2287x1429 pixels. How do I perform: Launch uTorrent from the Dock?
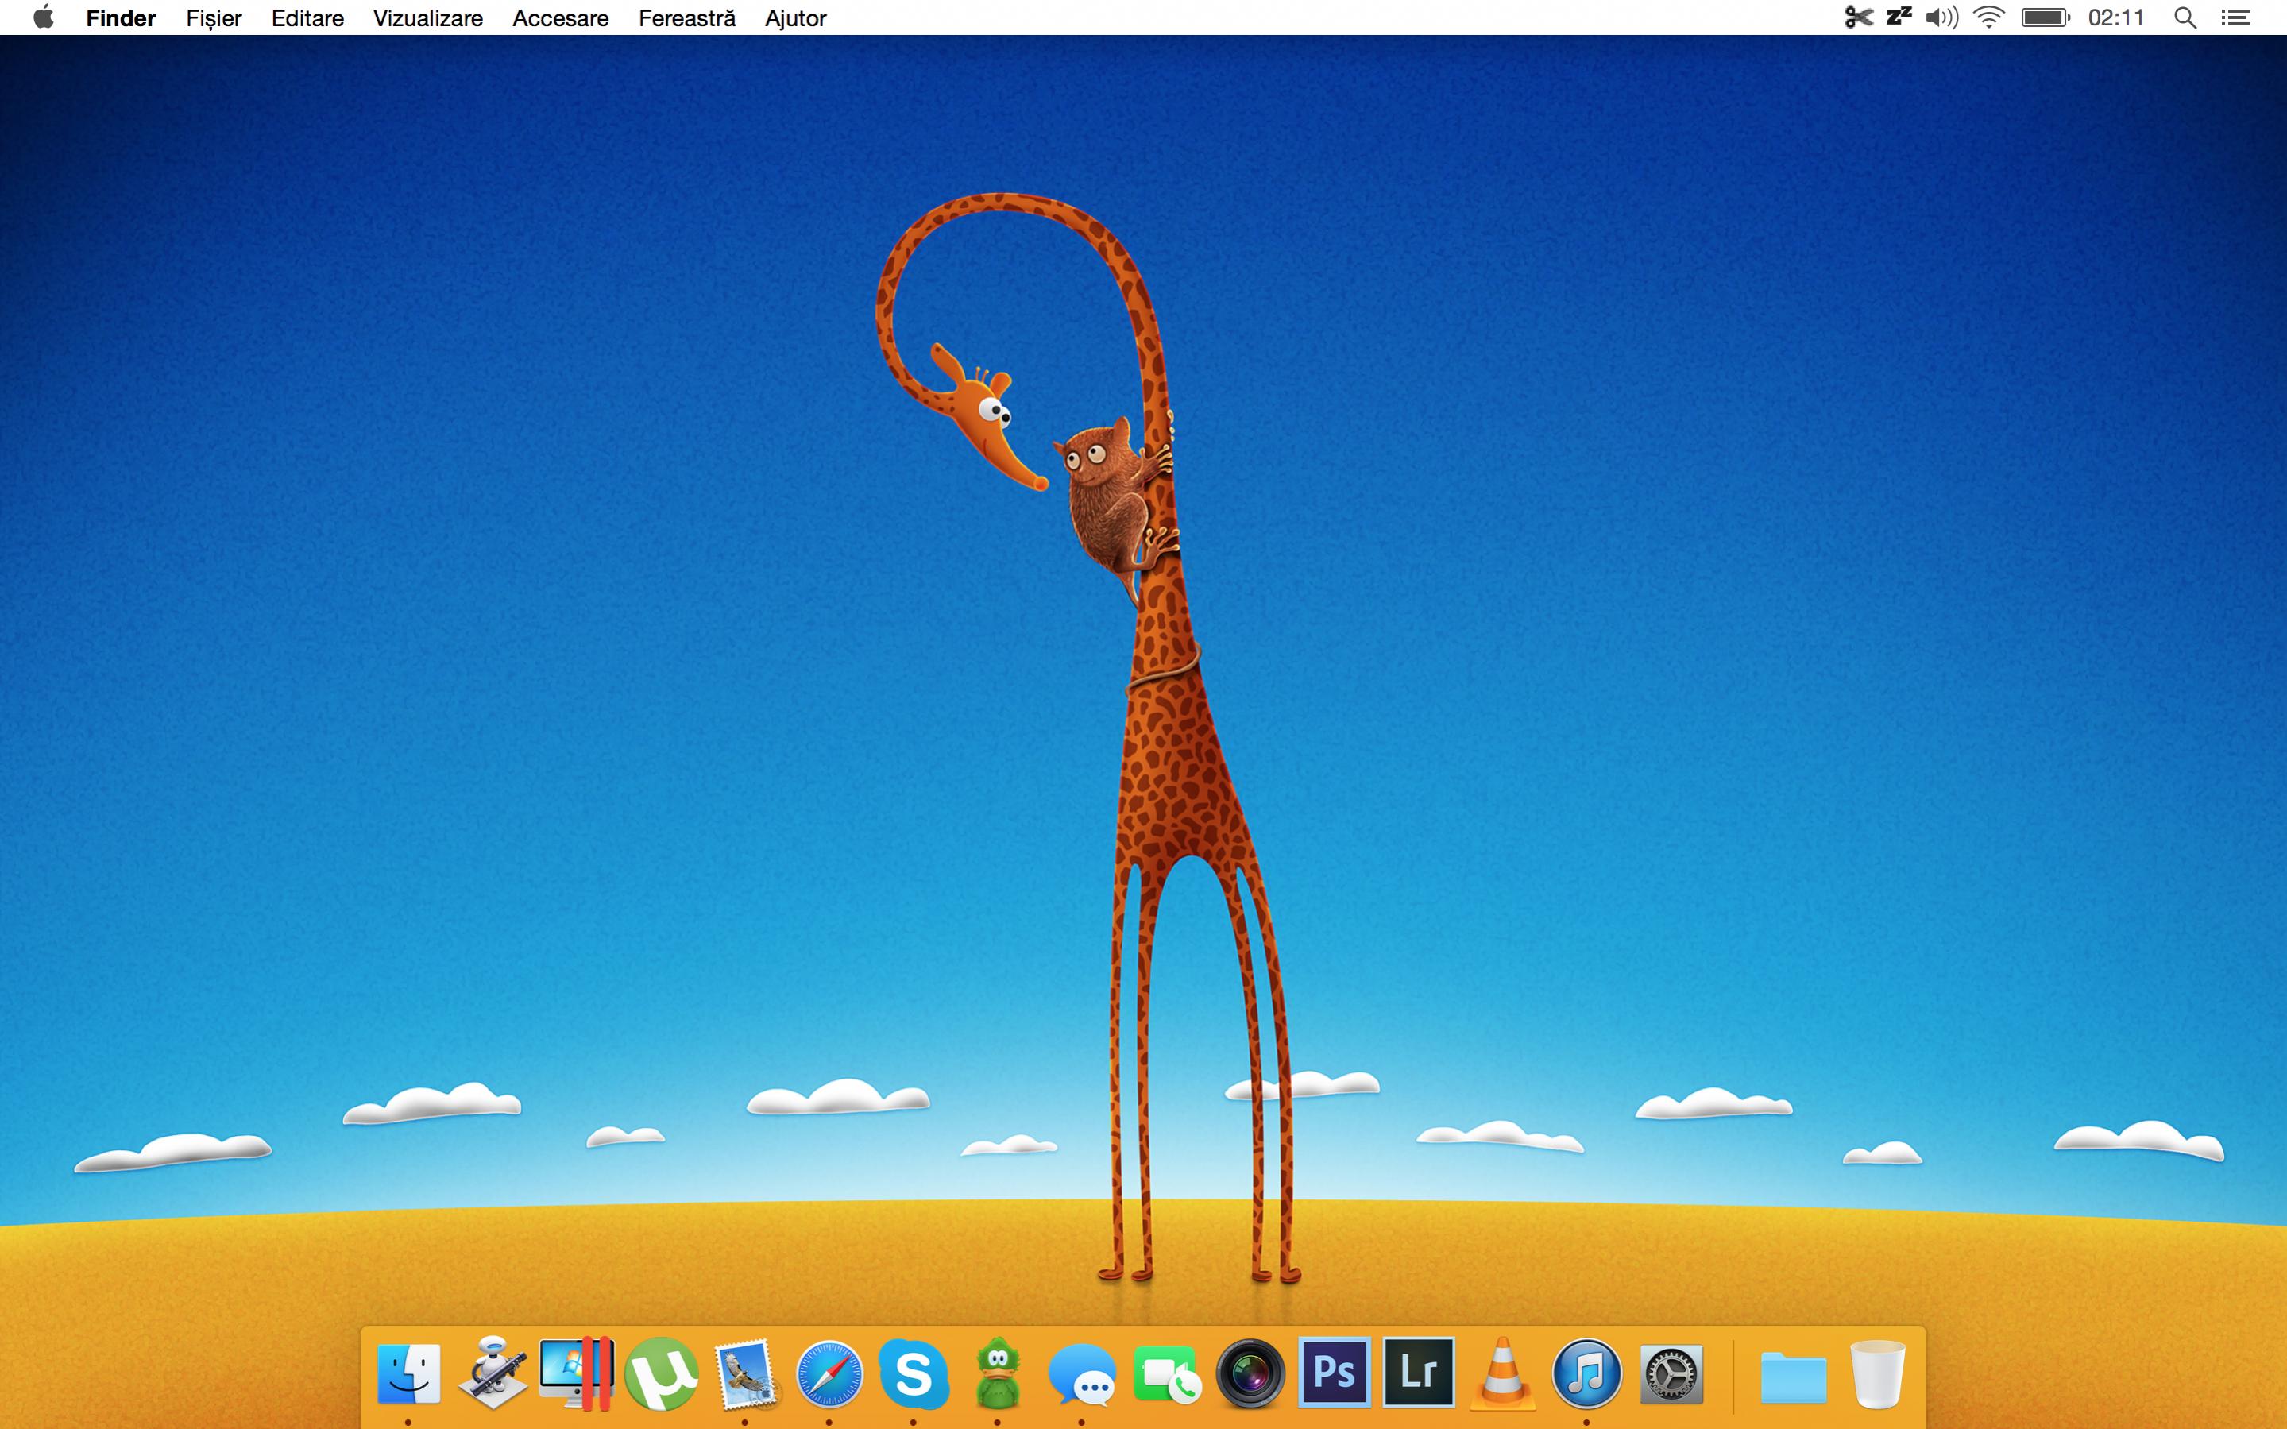point(661,1373)
